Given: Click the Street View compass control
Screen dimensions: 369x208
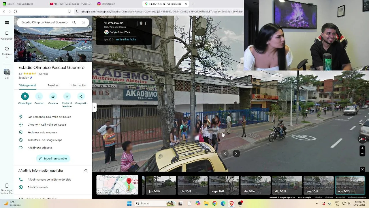Looking at the screenshot, I should [x=362, y=139].
